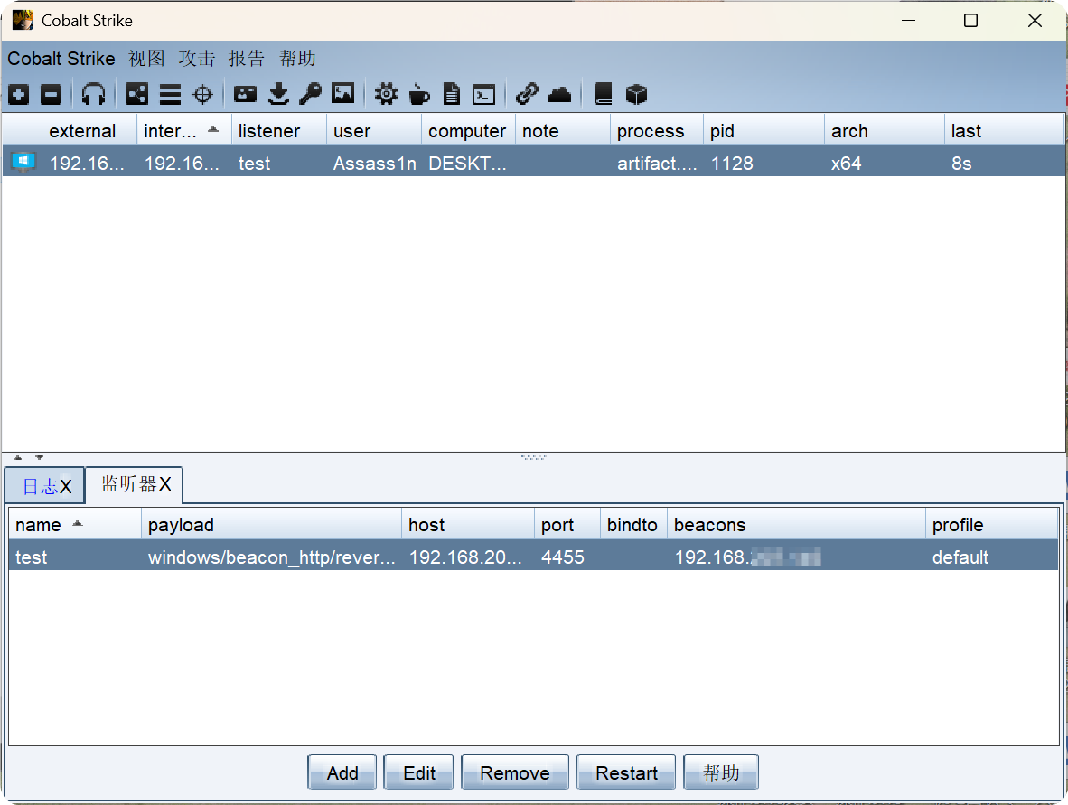Click the cloud manage web server icon
This screenshot has width=1068, height=805.
560,94
